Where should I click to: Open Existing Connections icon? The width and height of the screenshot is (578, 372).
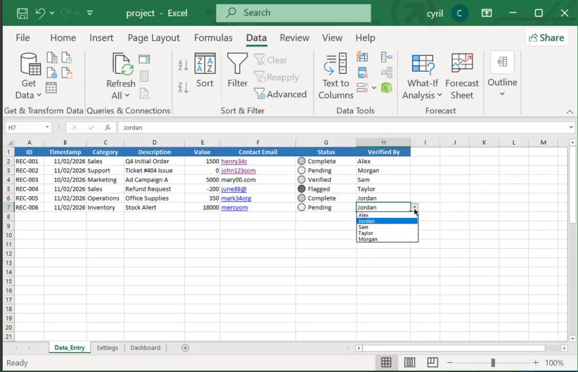[x=66, y=73]
